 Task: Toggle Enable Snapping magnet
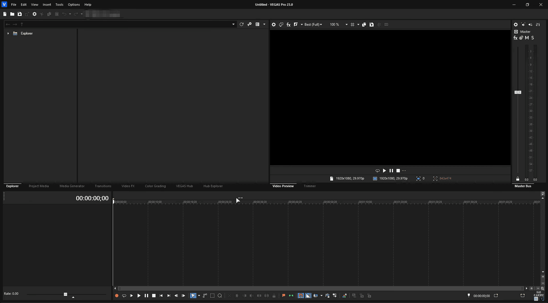click(x=301, y=296)
